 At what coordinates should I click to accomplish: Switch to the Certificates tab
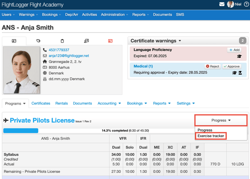(41, 104)
